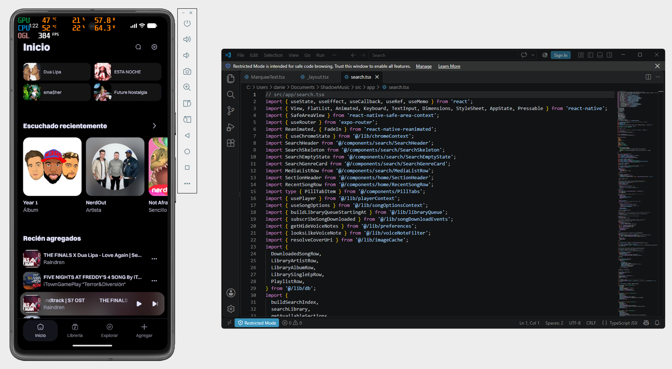Toggle the primary side bar layout icon

click(590, 55)
